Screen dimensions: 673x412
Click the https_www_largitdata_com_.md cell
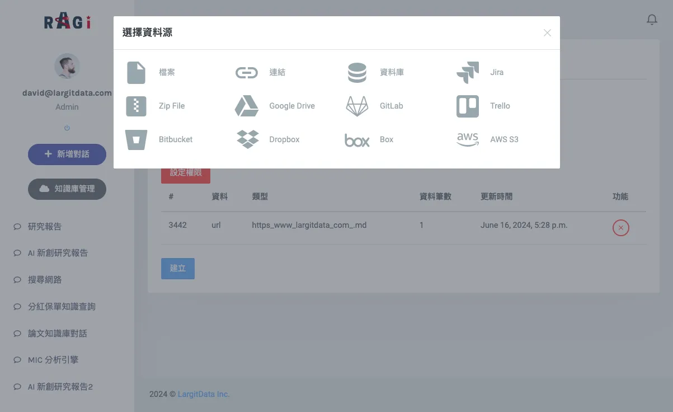[309, 225]
